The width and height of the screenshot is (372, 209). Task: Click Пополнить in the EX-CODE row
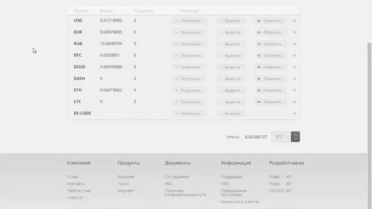click(x=188, y=114)
